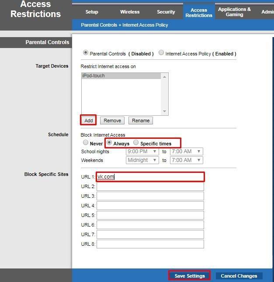This screenshot has height=282, width=274.
Task: Click Save Settings button
Action: 190,276
